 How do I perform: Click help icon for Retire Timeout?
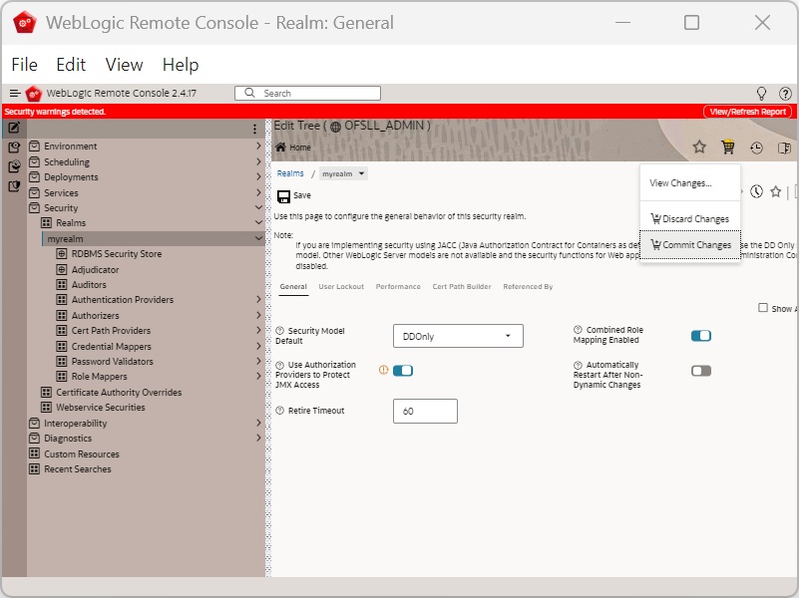tap(280, 411)
